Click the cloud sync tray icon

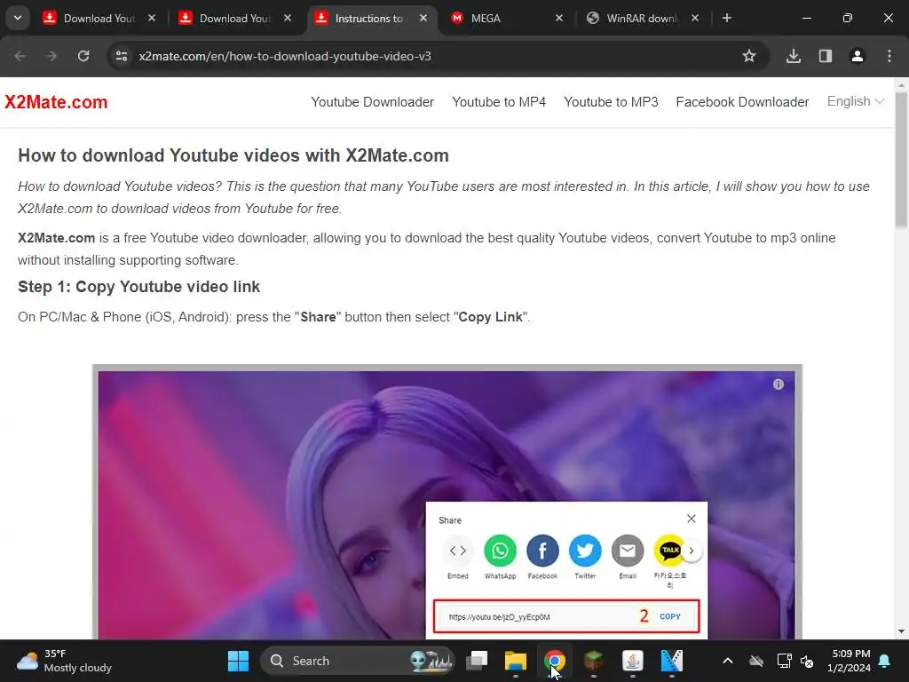pos(756,661)
